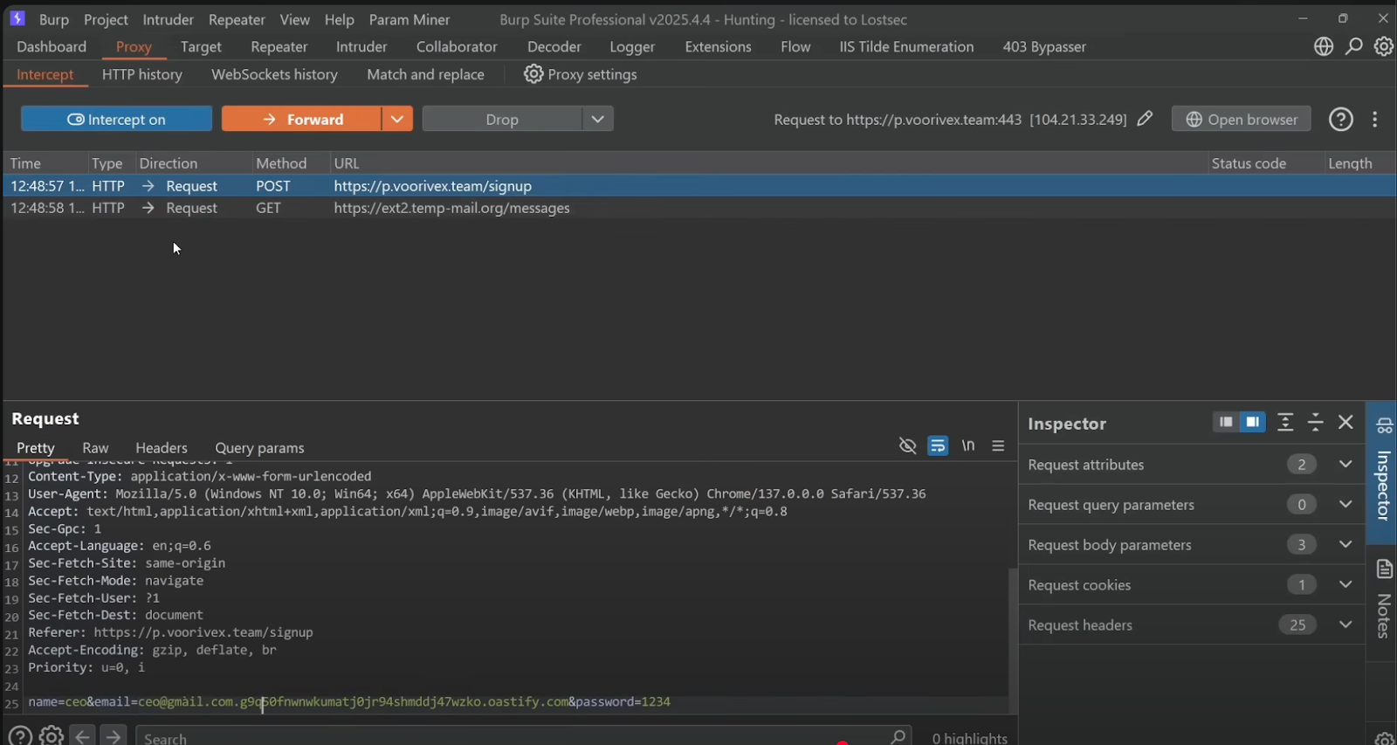The width and height of the screenshot is (1397, 745).
Task: Go to next search match arrow
Action: pos(114,736)
